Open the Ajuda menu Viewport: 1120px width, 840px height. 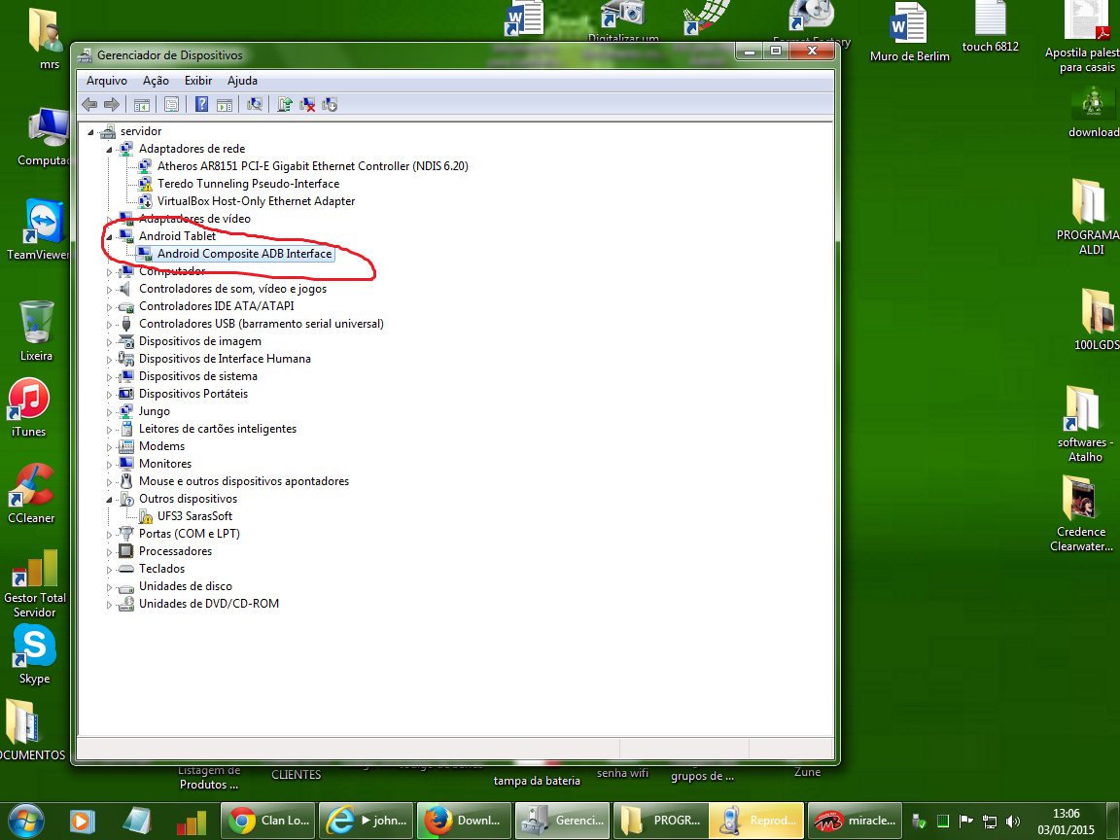tap(242, 81)
